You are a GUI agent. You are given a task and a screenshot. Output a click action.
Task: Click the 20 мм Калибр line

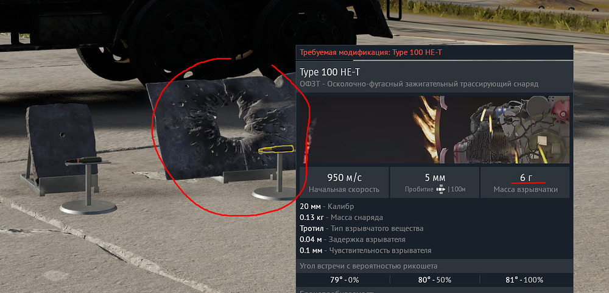click(326, 207)
